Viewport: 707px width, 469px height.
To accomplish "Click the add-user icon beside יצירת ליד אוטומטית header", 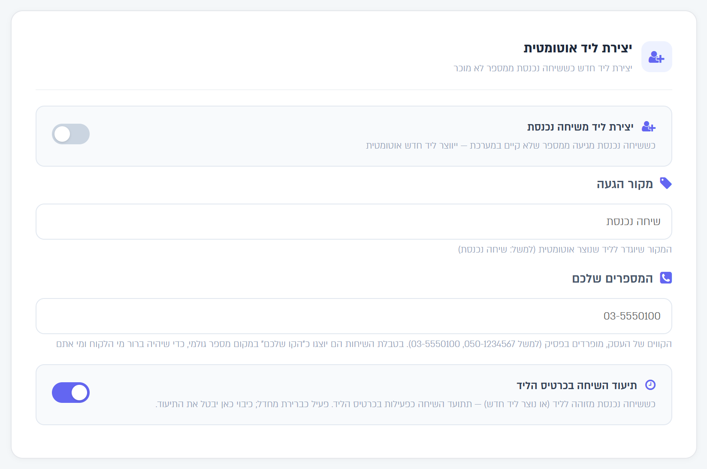I will (656, 57).
